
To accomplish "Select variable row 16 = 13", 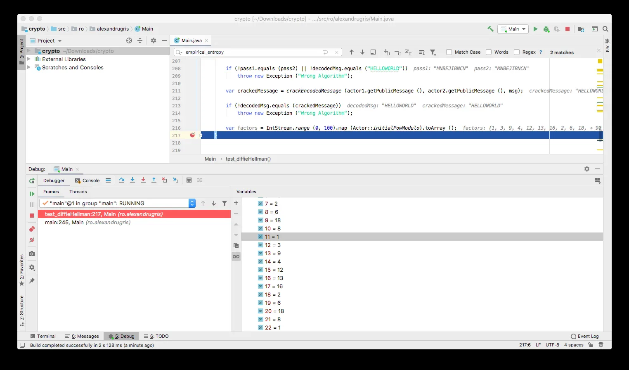I will point(422,278).
